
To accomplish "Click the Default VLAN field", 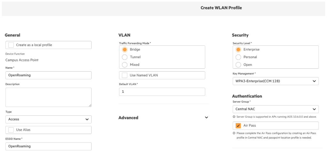I will click(x=162, y=92).
